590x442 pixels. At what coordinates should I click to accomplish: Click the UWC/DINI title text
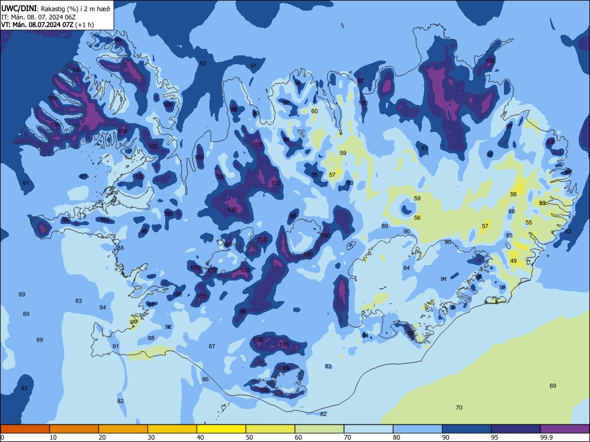pos(18,9)
